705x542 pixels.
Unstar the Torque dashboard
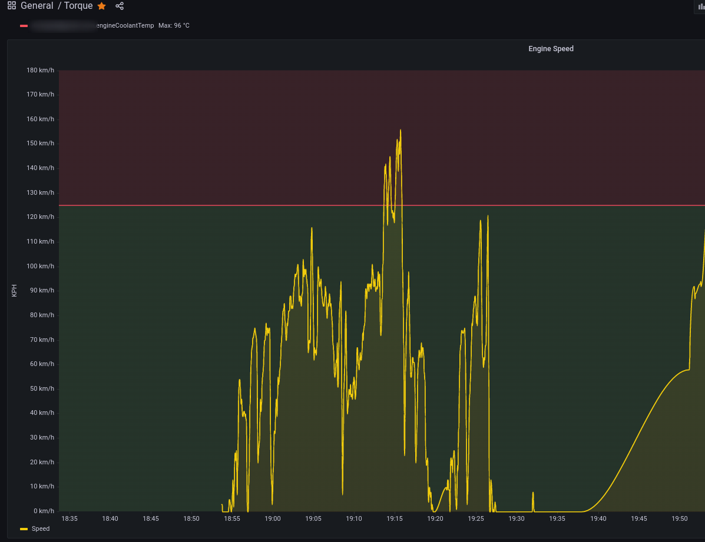[x=101, y=6]
